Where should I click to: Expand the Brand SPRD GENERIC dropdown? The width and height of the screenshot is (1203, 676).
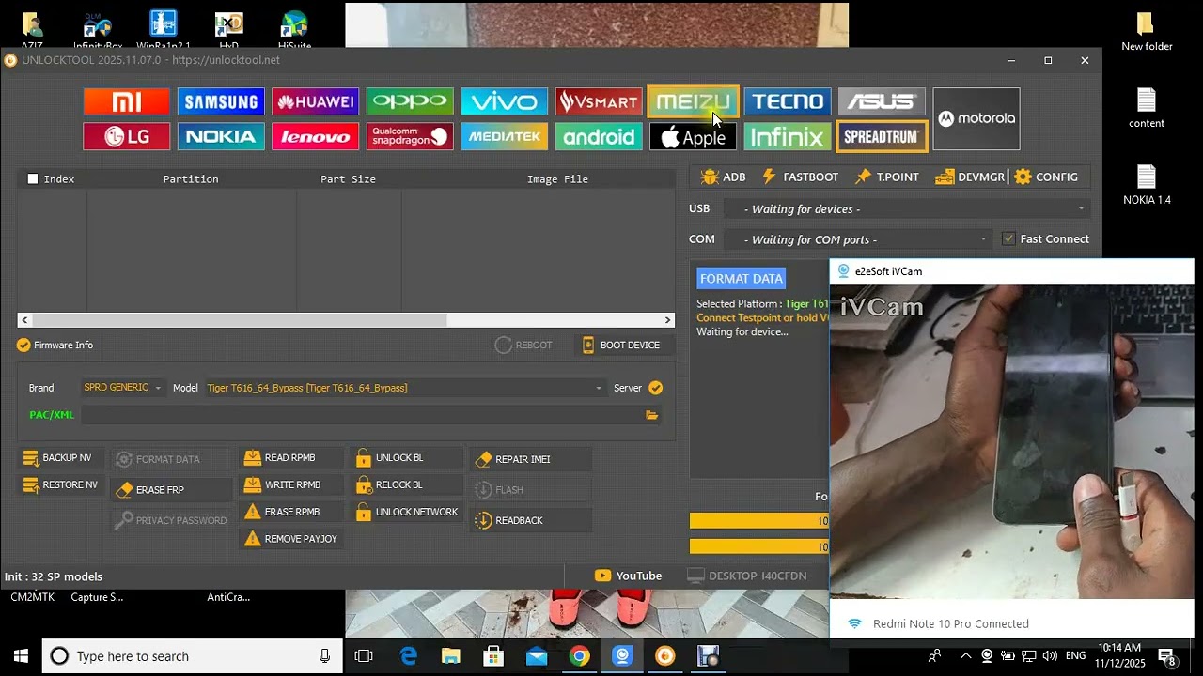[x=122, y=388]
